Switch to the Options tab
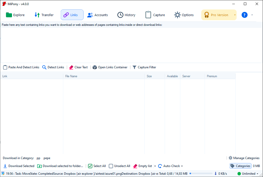 click(184, 15)
